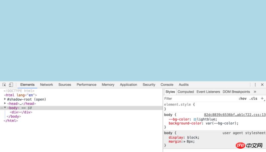Image resolution: width=266 pixels, height=152 pixels.
Task: Activate the inspect element picker icon
Action: [4, 85]
